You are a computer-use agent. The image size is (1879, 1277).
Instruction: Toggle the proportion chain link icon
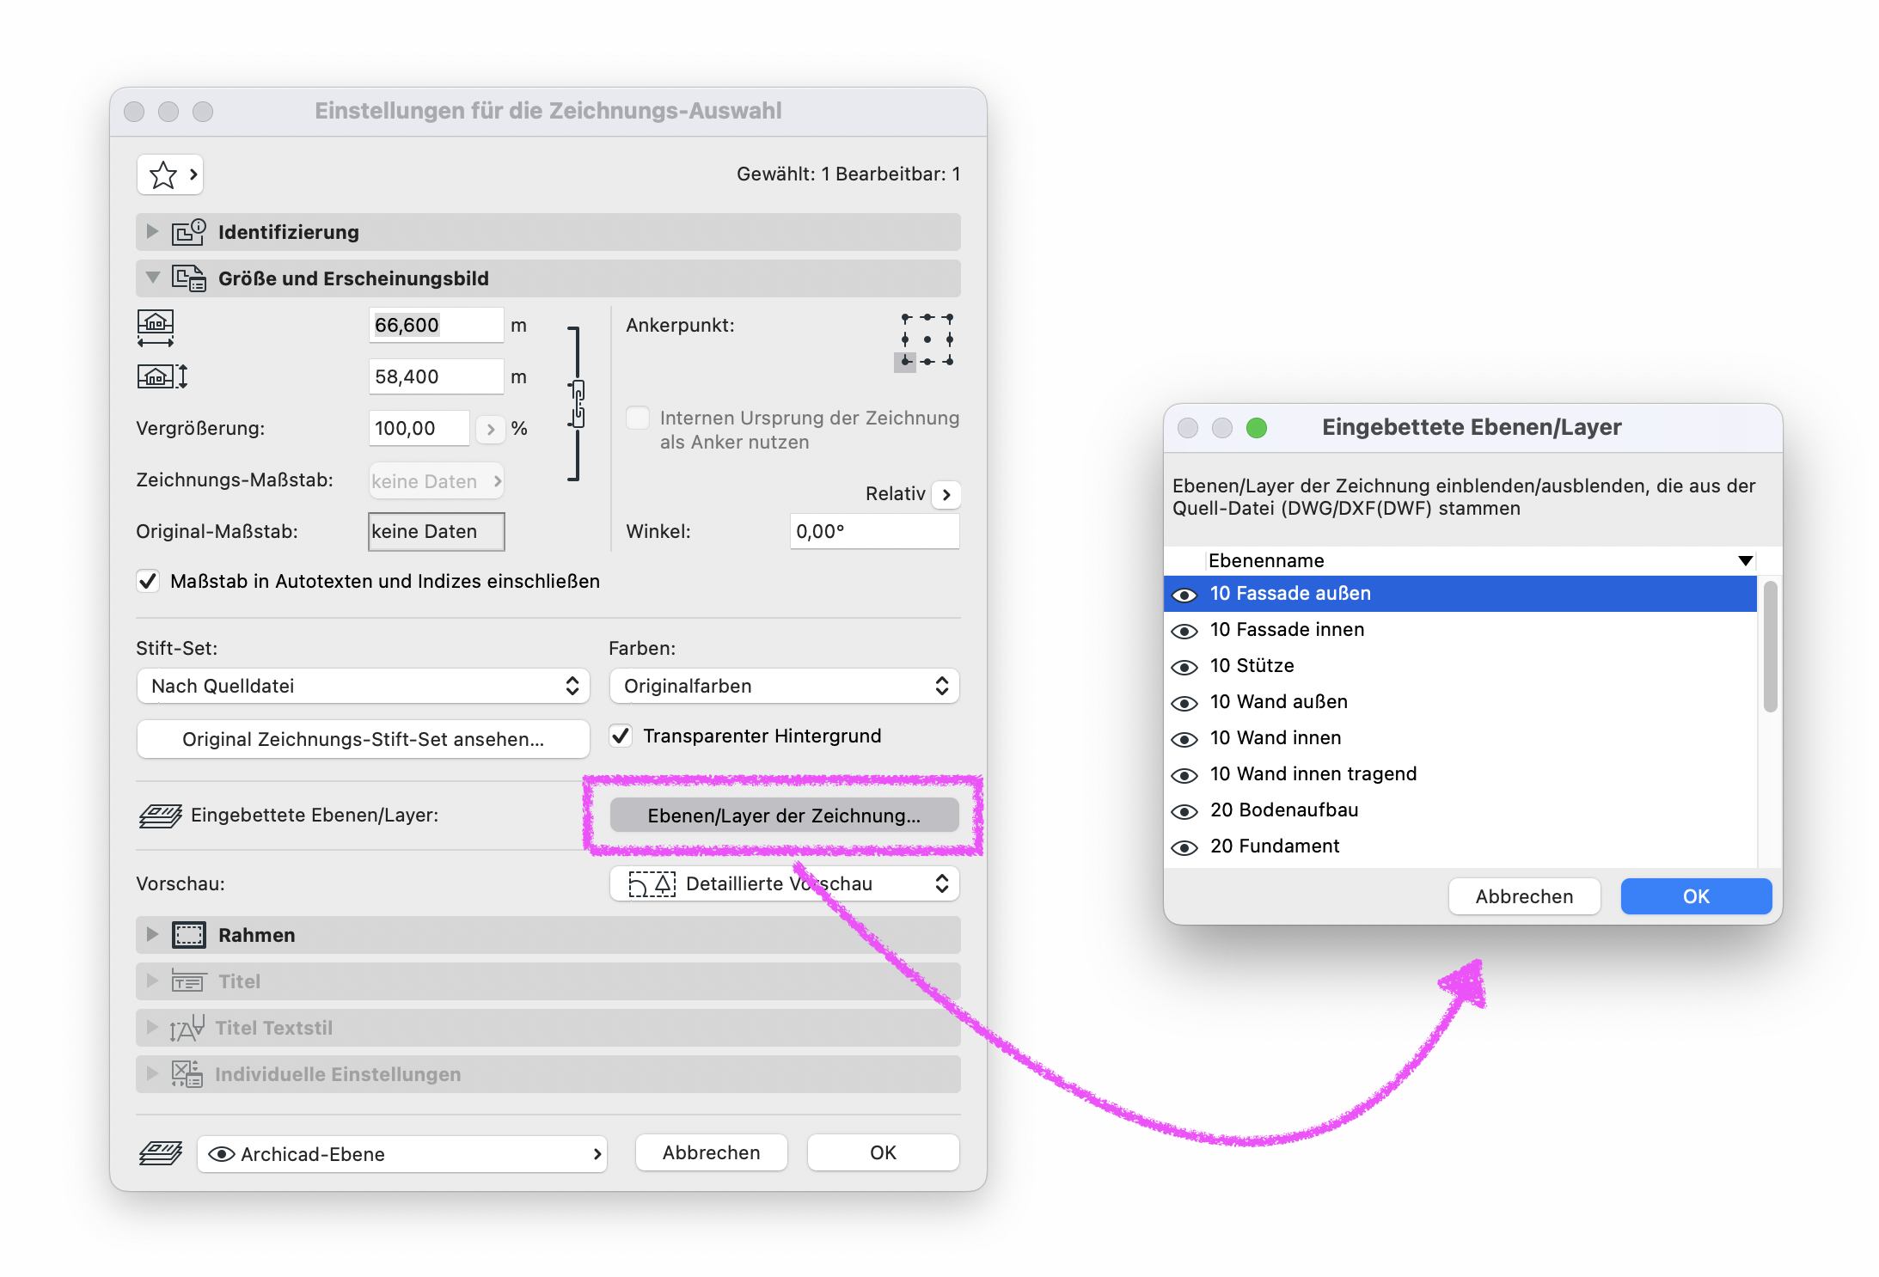578,404
